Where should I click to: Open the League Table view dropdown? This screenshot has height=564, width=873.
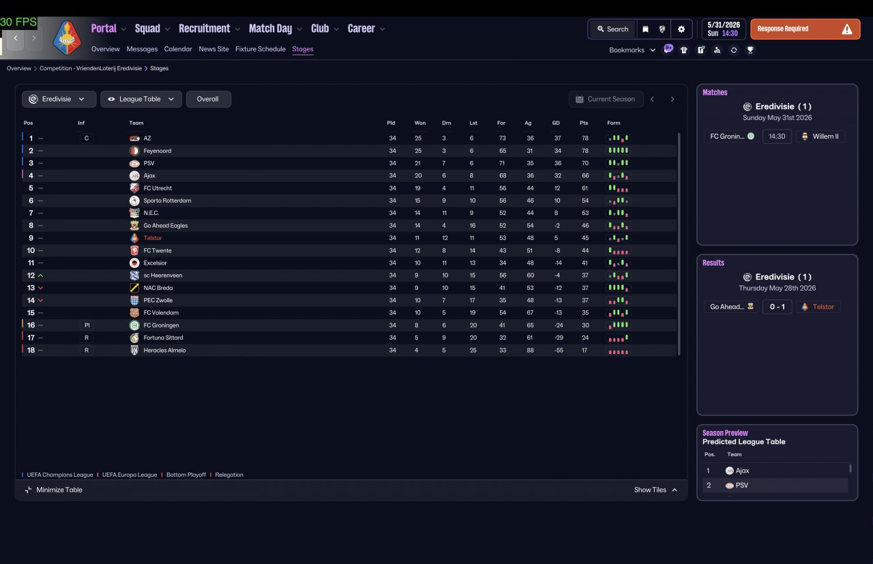tap(141, 99)
